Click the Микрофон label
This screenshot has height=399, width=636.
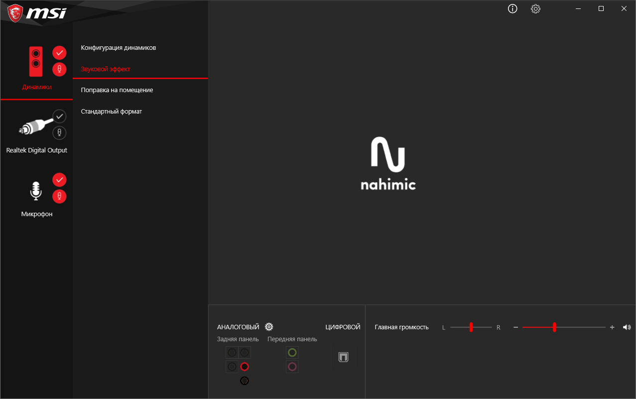[x=37, y=214]
